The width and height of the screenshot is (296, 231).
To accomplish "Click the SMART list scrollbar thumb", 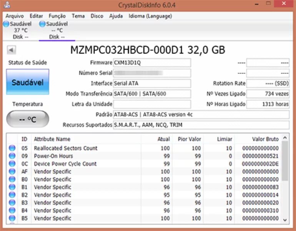I will pyautogui.click(x=285, y=161).
